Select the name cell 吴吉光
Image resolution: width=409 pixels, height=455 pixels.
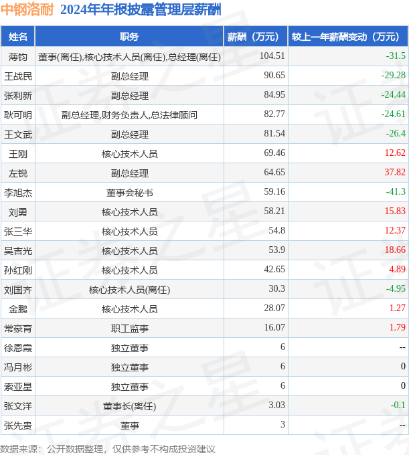coord(17,252)
